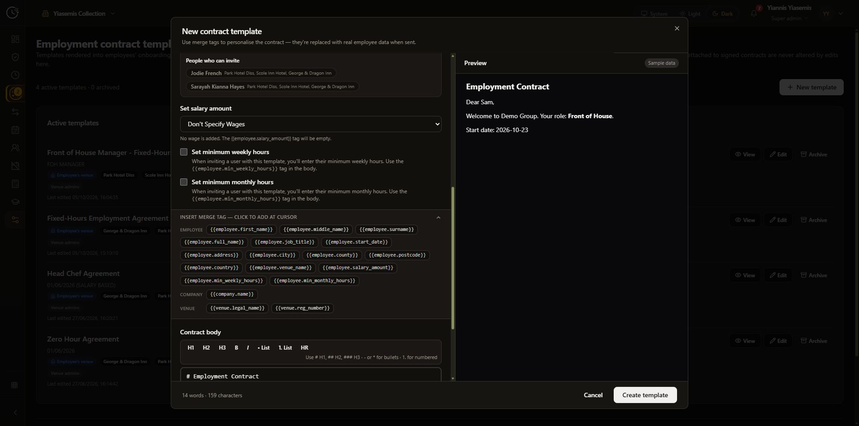The width and height of the screenshot is (859, 426).
Task: Open the YY user avatar menu
Action: pos(826,13)
